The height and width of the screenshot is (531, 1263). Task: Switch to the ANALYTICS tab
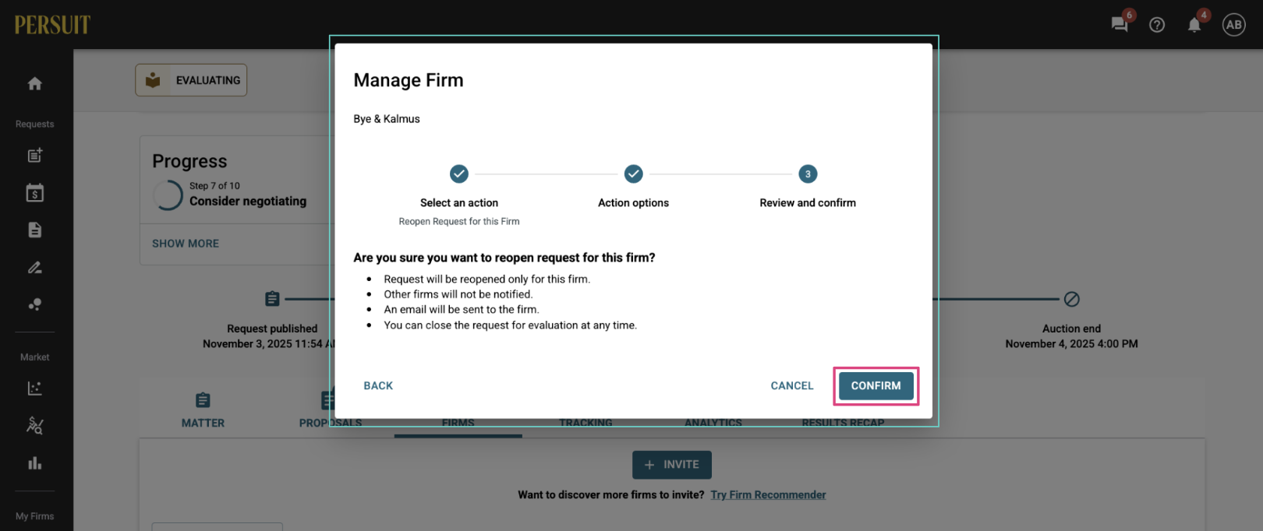[713, 423]
